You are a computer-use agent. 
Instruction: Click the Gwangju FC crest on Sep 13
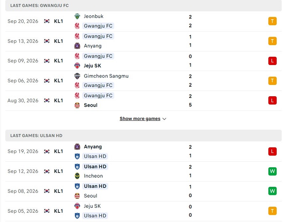(x=77, y=36)
